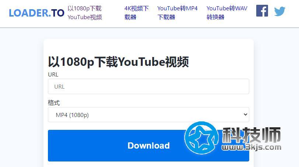Expand the MP4 (1080p) format dropdown
Screen dimensions: 299x167
148,115
